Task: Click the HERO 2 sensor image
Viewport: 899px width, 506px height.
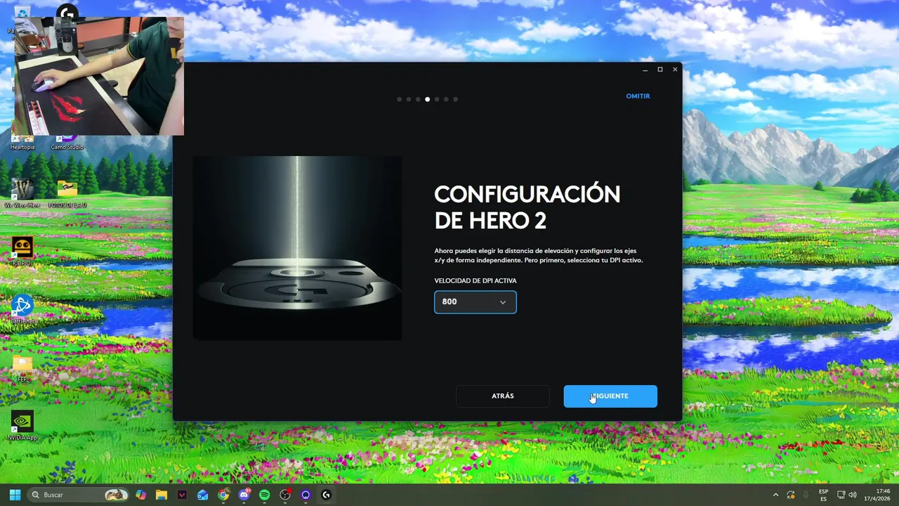Action: [297, 247]
